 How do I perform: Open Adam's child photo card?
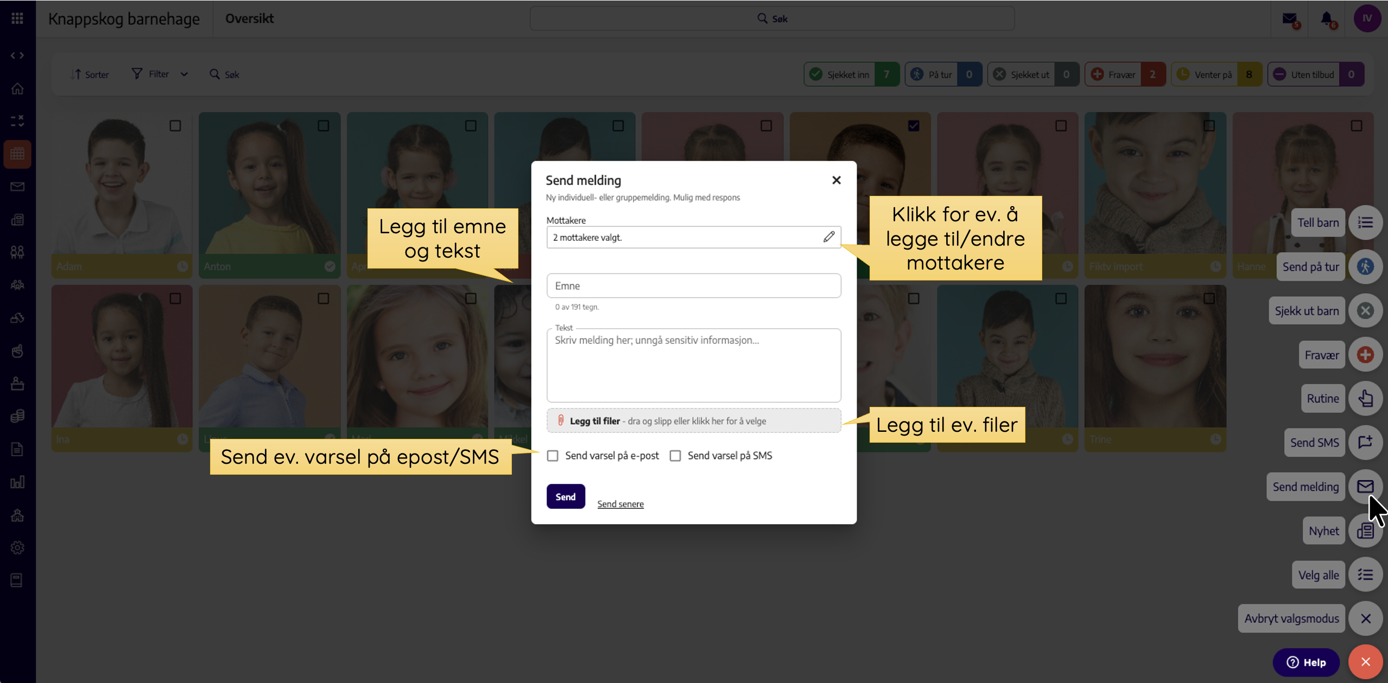tap(122, 195)
